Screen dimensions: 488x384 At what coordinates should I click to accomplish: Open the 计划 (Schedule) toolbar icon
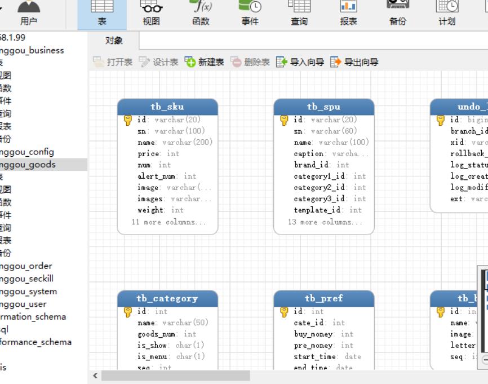tap(447, 14)
